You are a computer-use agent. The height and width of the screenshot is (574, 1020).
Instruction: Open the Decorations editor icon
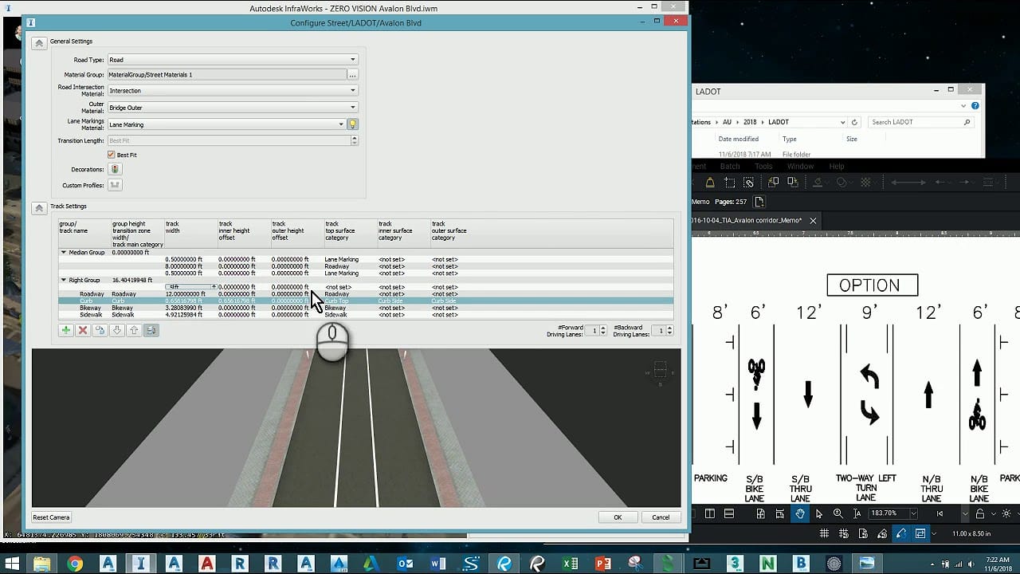coord(116,169)
